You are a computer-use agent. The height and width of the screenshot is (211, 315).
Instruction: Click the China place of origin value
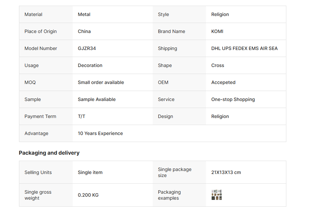[x=84, y=31]
